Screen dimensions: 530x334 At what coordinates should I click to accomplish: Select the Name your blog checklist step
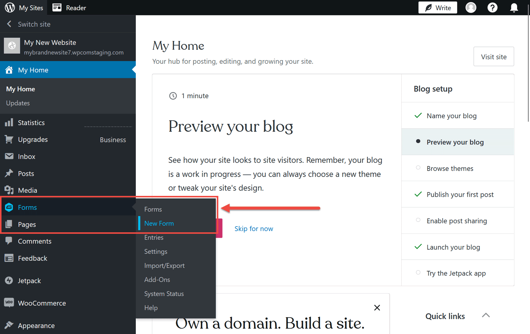click(x=458, y=116)
